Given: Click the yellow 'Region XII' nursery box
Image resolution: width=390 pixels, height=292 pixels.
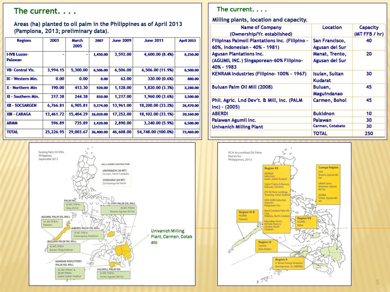Looking at the screenshot, I should 277,199.
